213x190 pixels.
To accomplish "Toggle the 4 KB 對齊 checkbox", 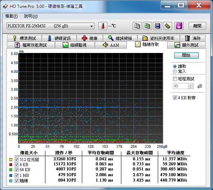I will coord(175,98).
